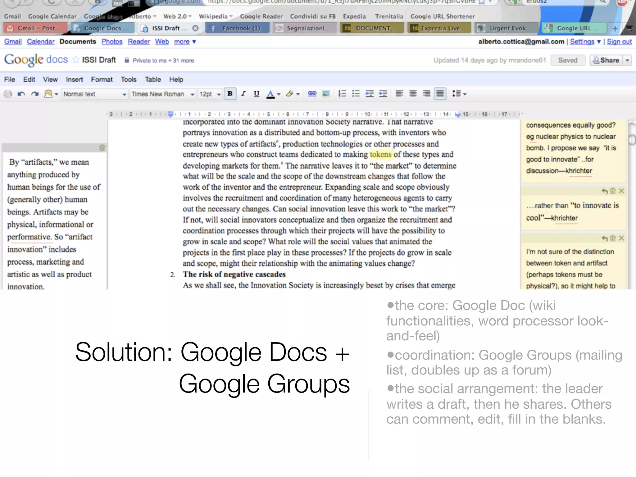
Task: Click the paste clipboard icon
Action: click(x=48, y=93)
